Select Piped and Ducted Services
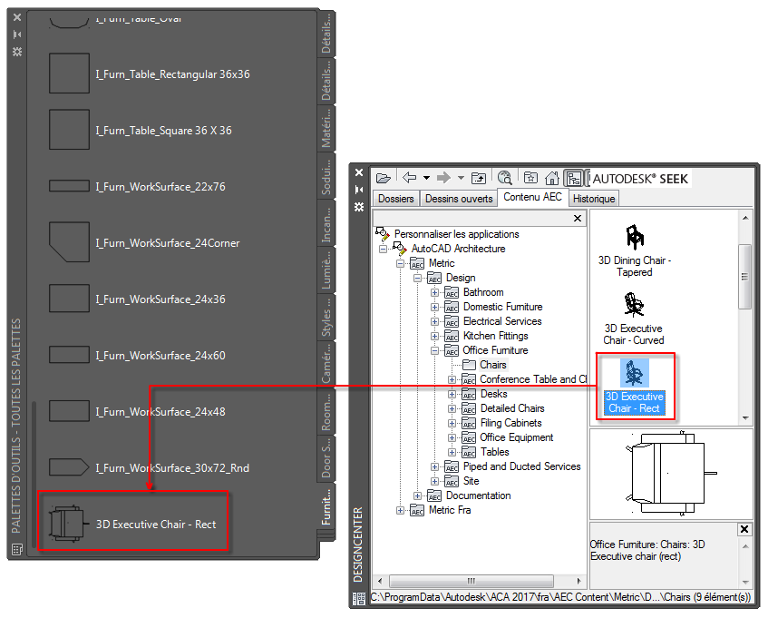Viewport: 768px width, 618px height. 521,466
